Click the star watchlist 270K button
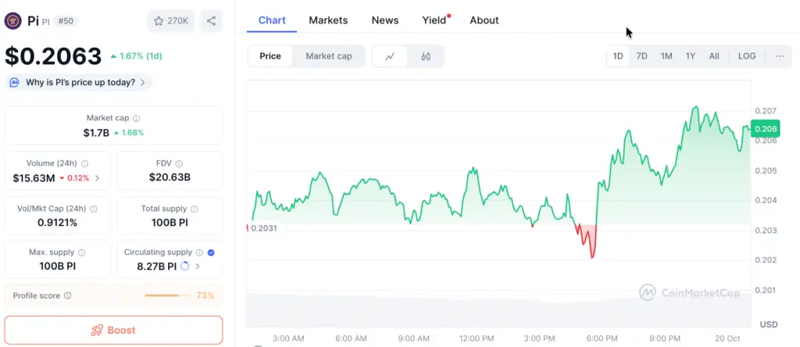The width and height of the screenshot is (800, 347). point(170,21)
